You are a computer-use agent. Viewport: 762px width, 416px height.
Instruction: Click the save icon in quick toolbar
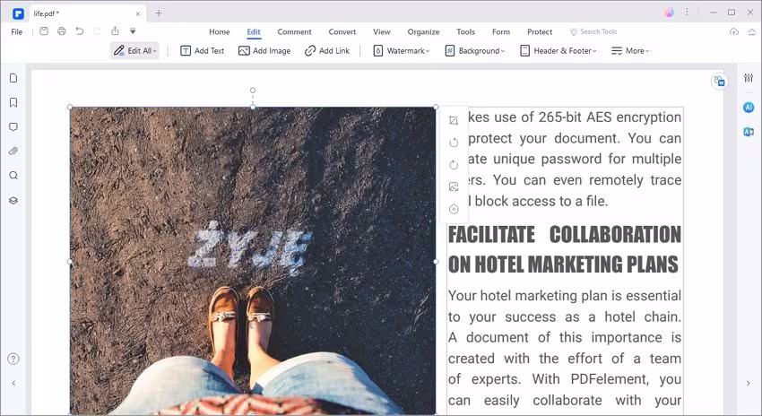[44, 31]
